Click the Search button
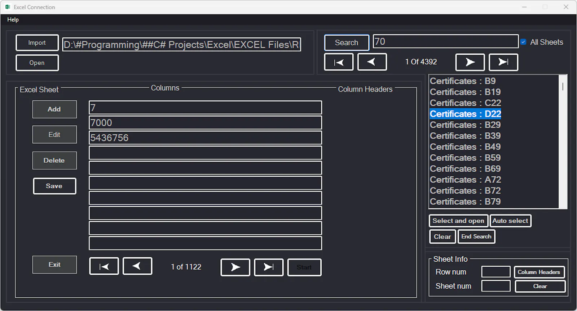 (x=347, y=42)
